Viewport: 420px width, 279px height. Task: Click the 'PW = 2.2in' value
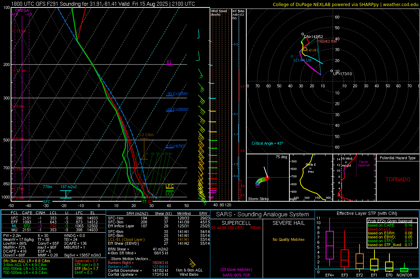pos(12,236)
